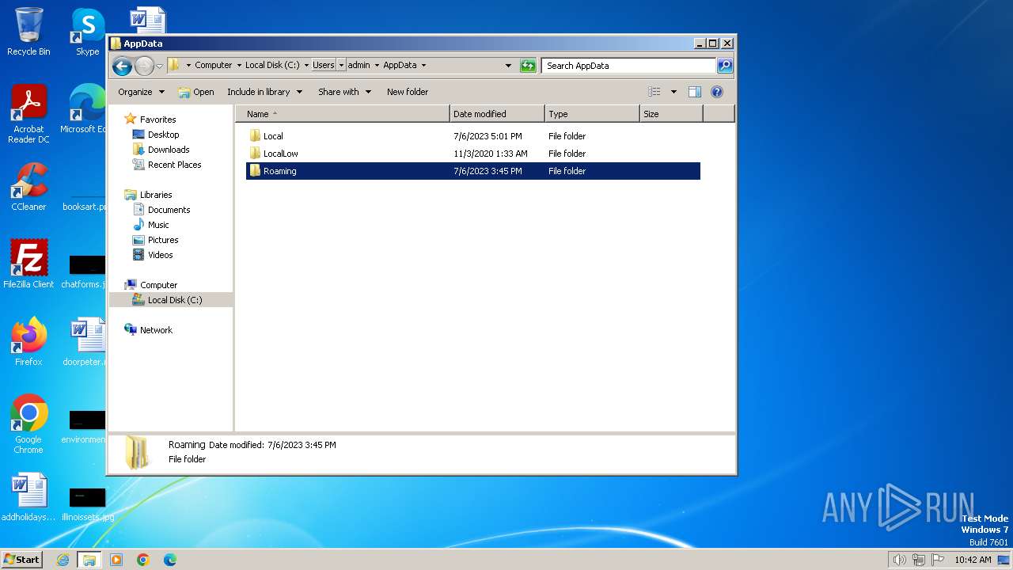Open address bar previous locations dropdown

(x=508, y=66)
